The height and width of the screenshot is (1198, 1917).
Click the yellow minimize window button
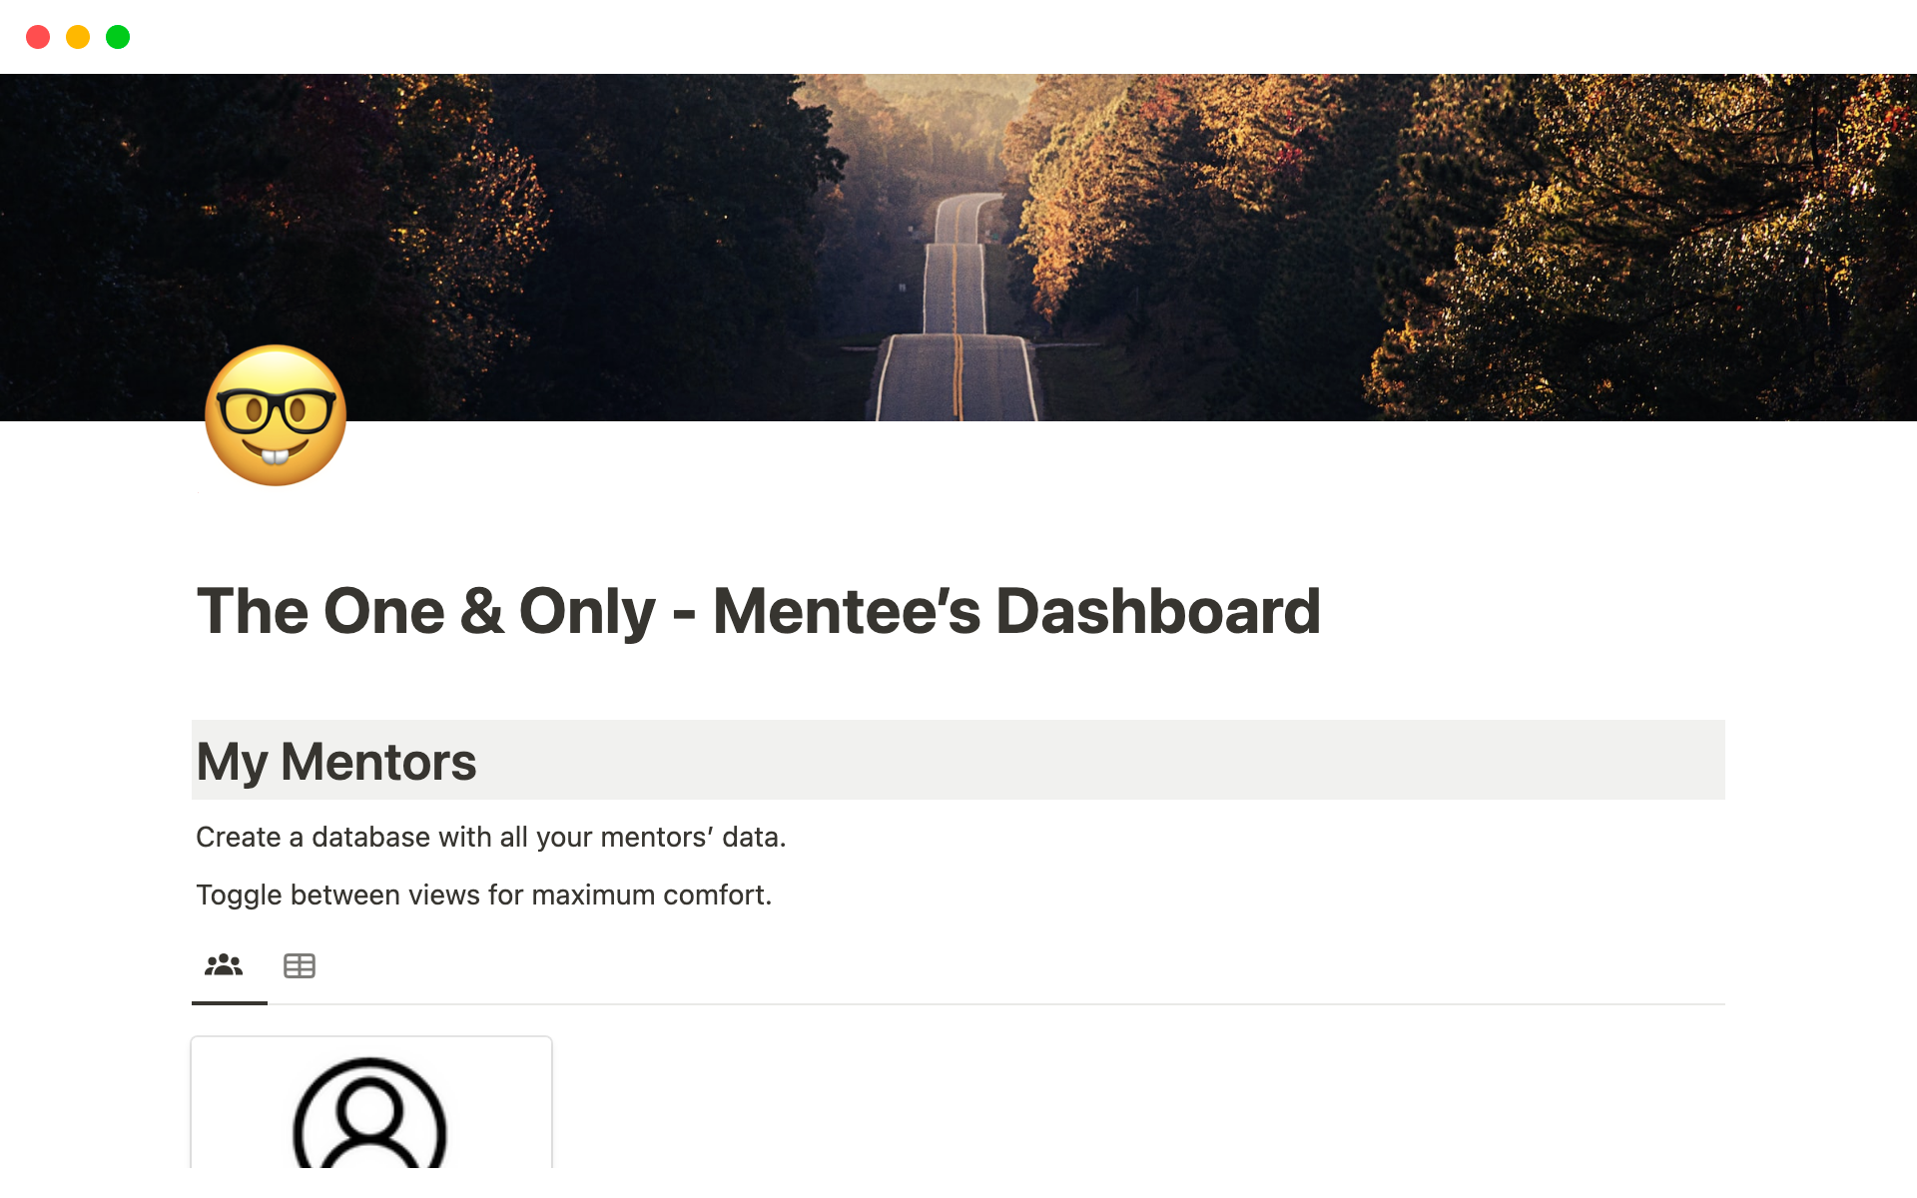[78, 37]
